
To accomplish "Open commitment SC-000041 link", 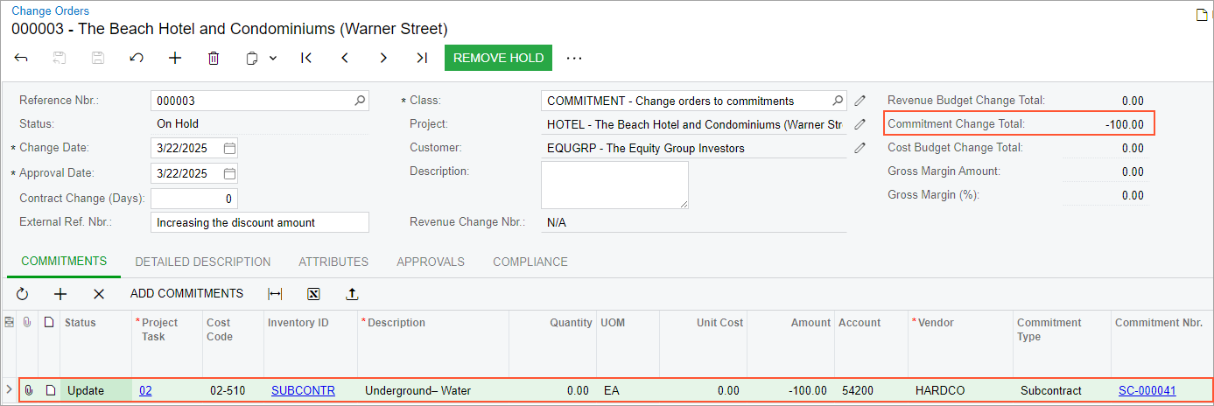I will pos(1147,390).
